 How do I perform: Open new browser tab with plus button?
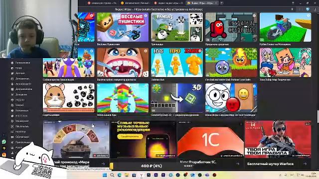(221, 3)
